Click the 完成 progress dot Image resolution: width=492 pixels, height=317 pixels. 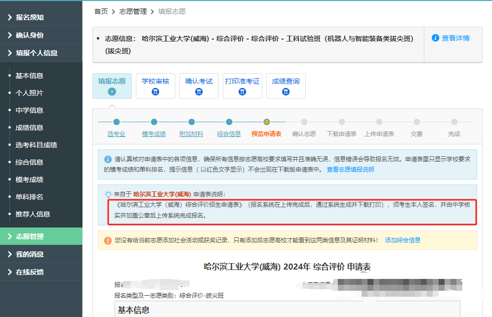(454, 122)
